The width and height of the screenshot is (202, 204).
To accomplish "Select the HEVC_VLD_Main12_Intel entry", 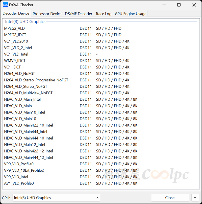I will pyautogui.click(x=101, y=145).
